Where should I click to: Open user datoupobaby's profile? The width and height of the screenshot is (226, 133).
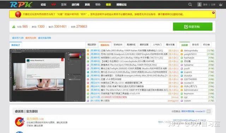click(191, 51)
